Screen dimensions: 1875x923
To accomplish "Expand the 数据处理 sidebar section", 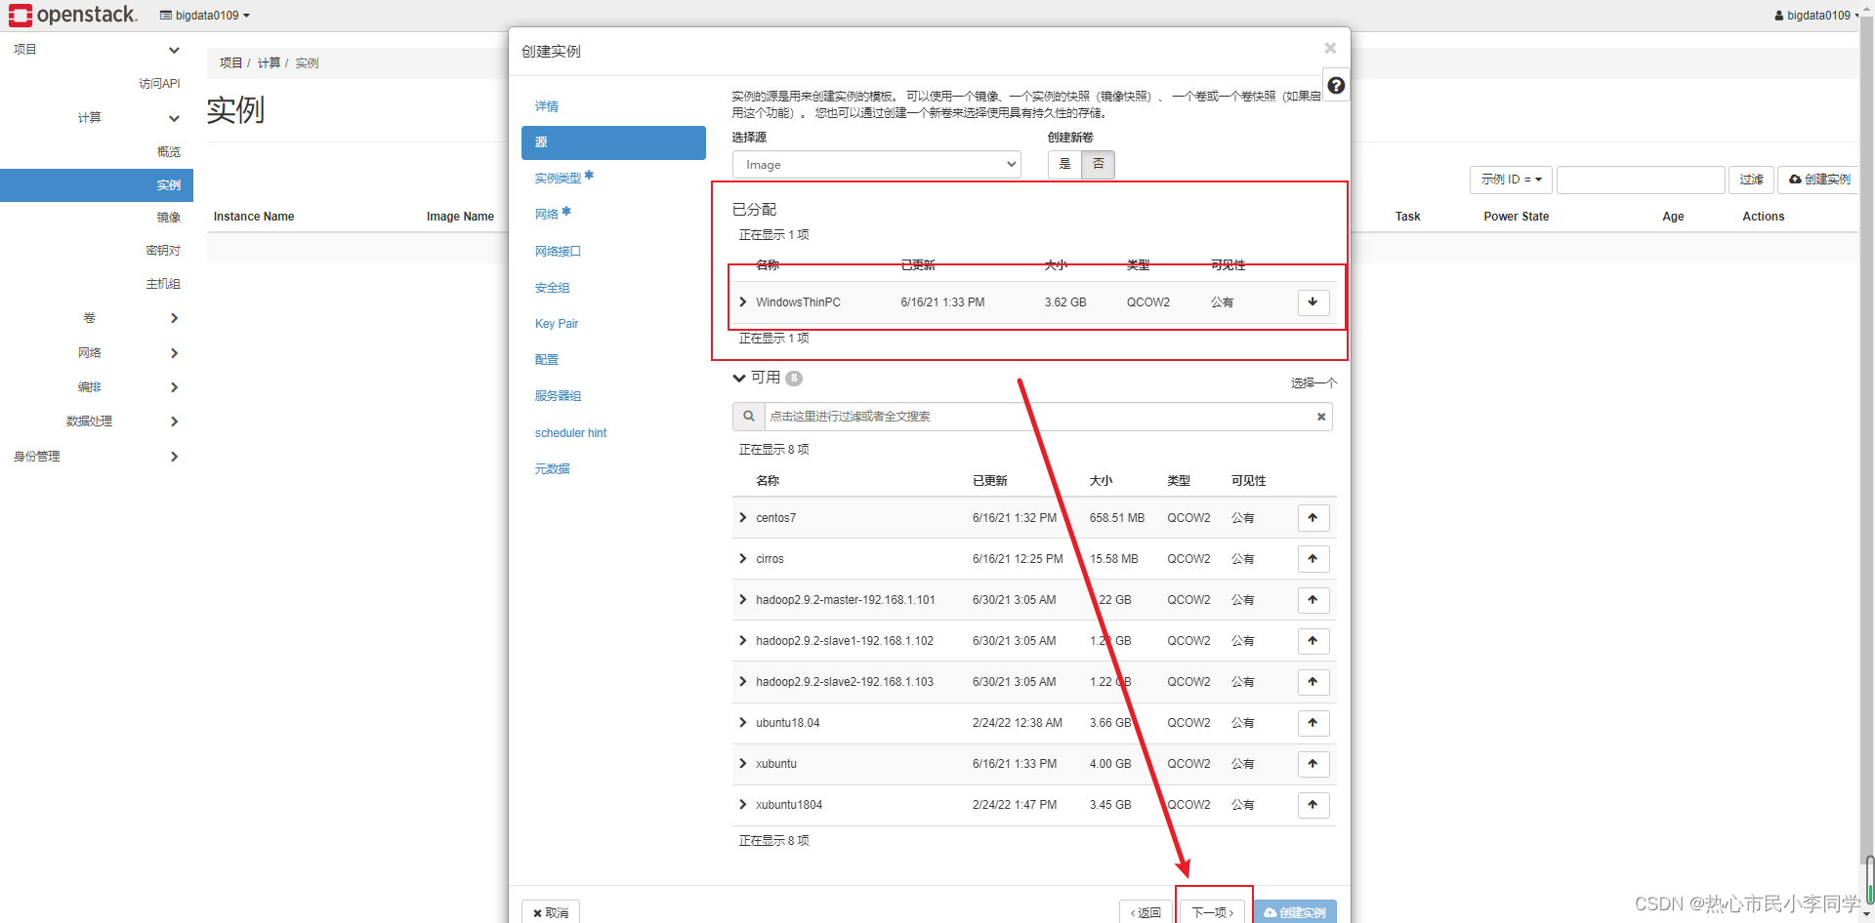I will coord(97,421).
